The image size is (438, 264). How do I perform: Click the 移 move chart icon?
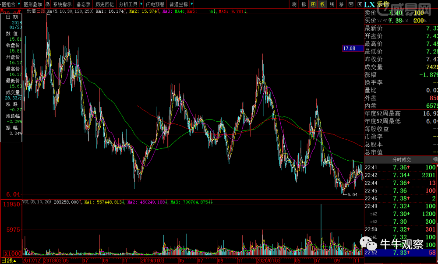(x=341, y=4)
